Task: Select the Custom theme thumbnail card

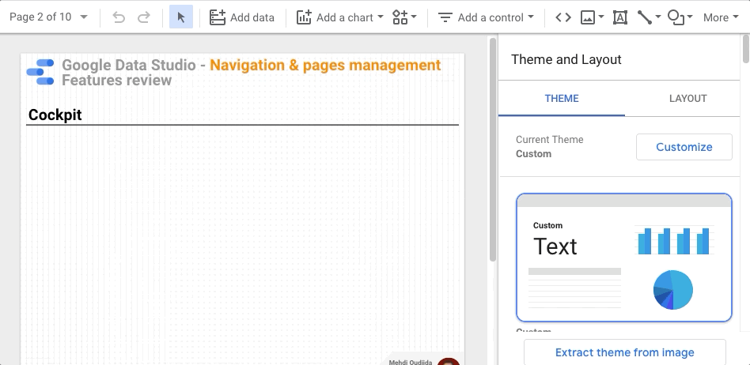Action: 624,258
